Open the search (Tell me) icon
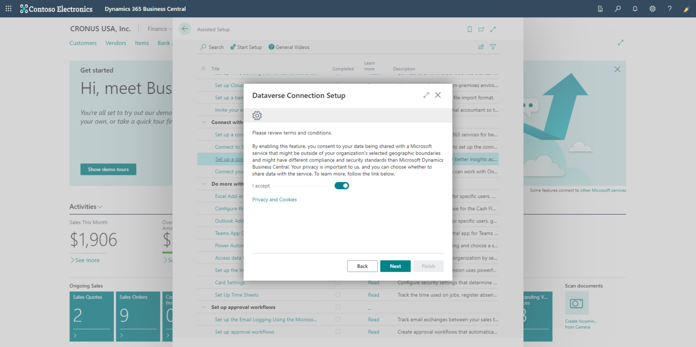Image resolution: width=696 pixels, height=347 pixels. coord(617,9)
